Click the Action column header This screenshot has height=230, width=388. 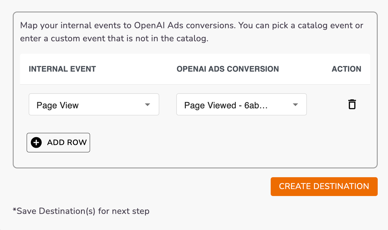pyautogui.click(x=346, y=69)
